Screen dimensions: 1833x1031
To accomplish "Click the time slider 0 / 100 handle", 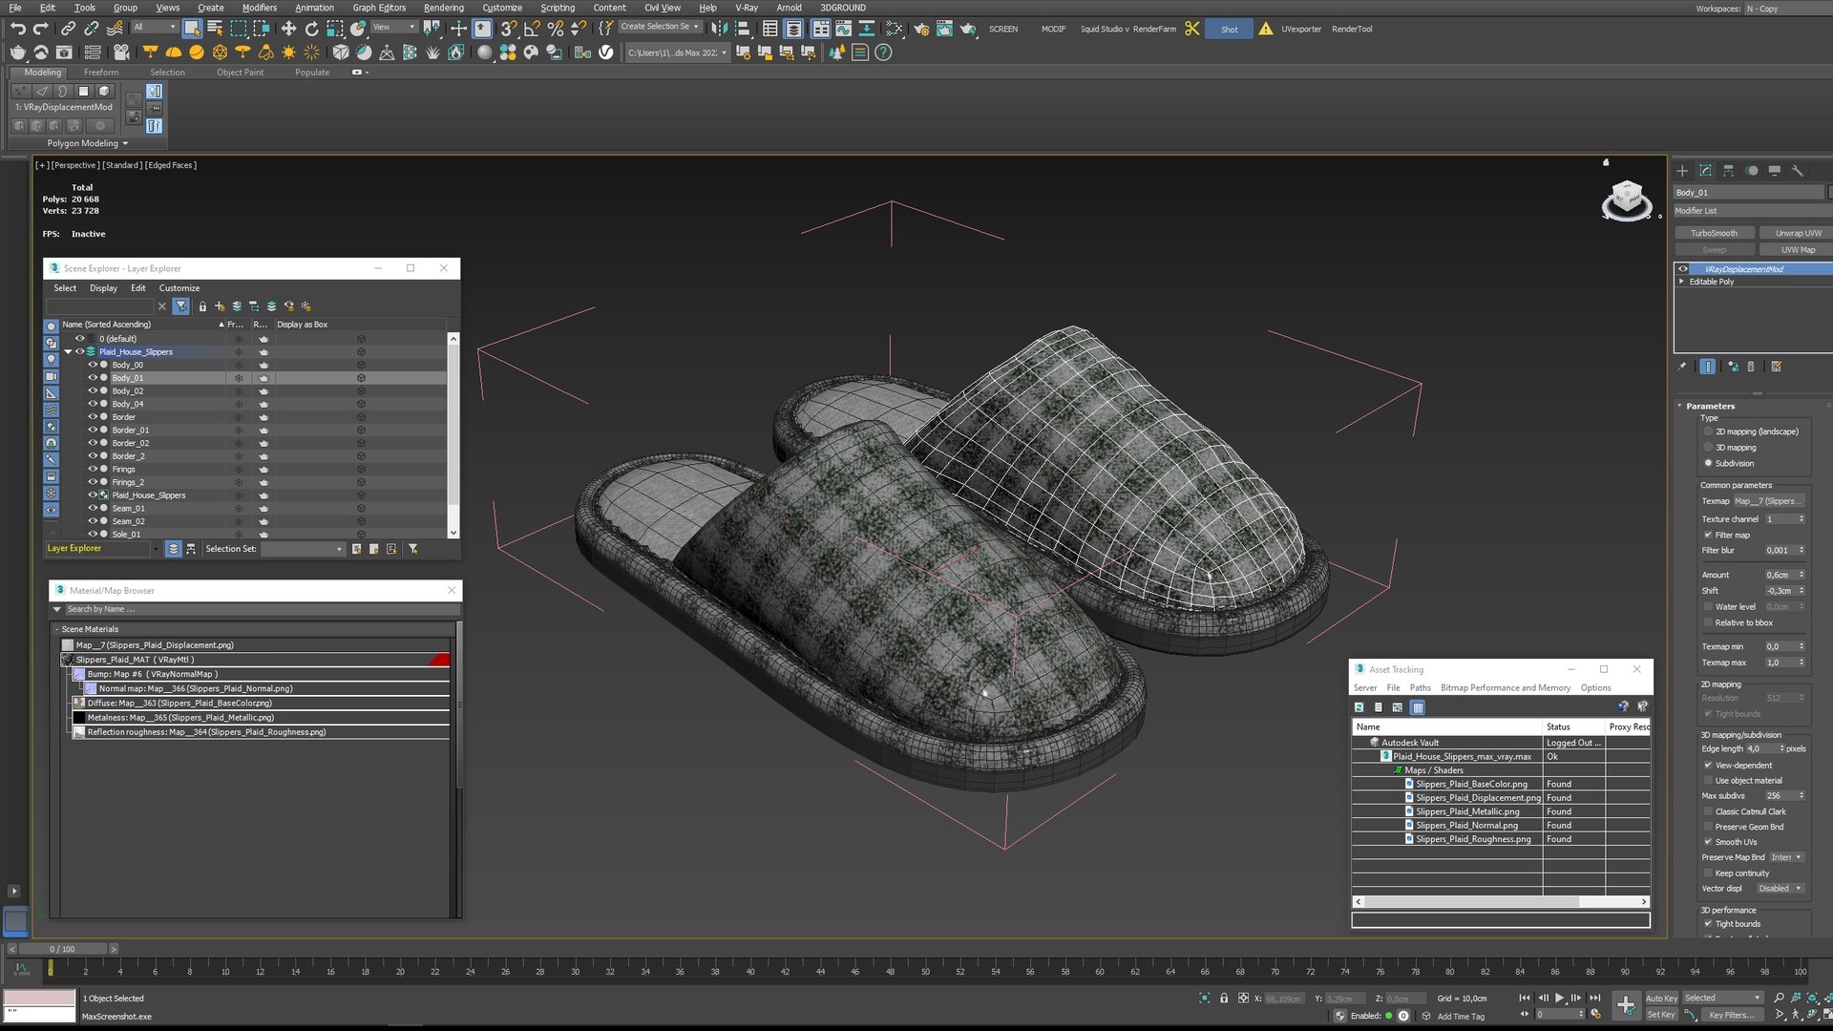I will tap(62, 949).
